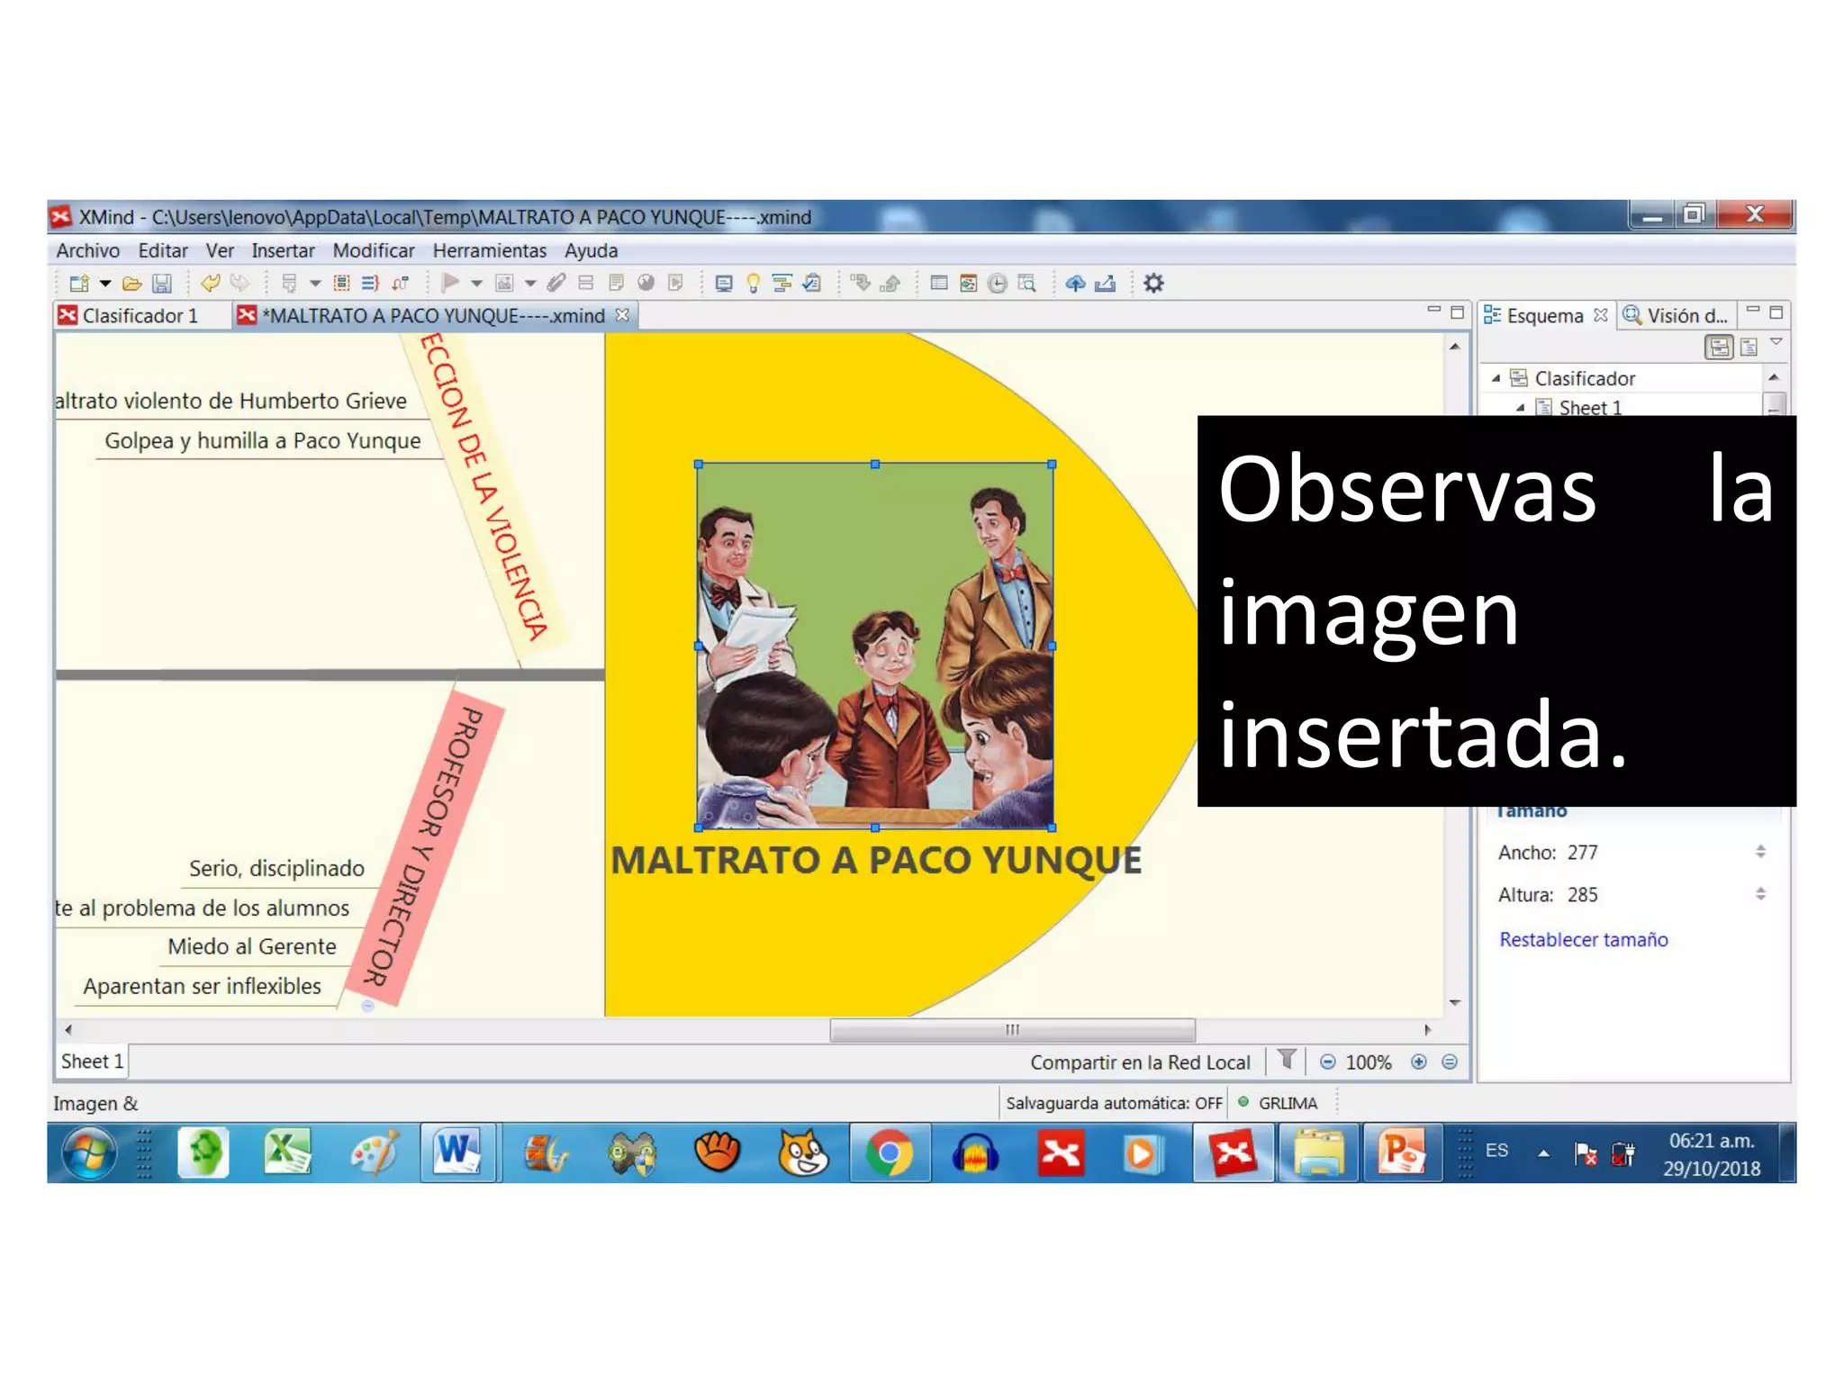Close the MALTRATO A PACO YUNQUE tab
The height and width of the screenshot is (1383, 1844).
point(621,314)
